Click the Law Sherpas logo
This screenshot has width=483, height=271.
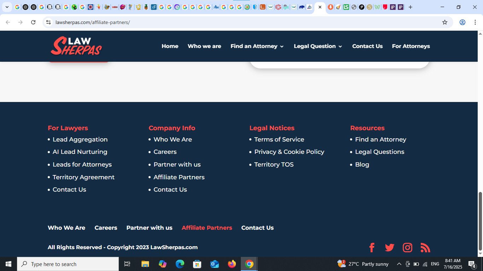(x=76, y=46)
